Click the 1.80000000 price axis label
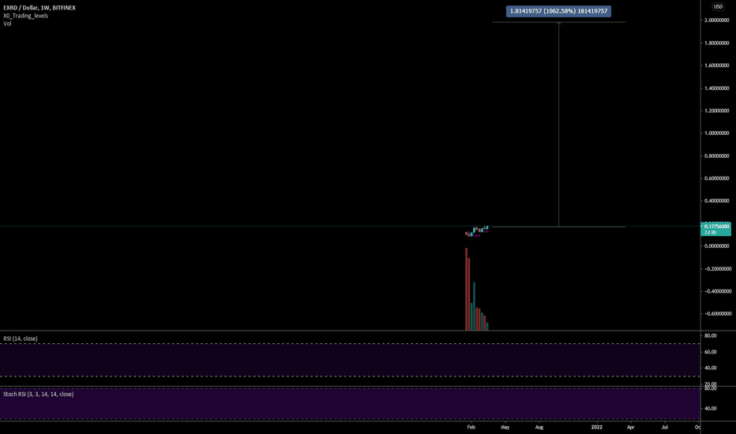The width and height of the screenshot is (736, 434). [x=717, y=43]
